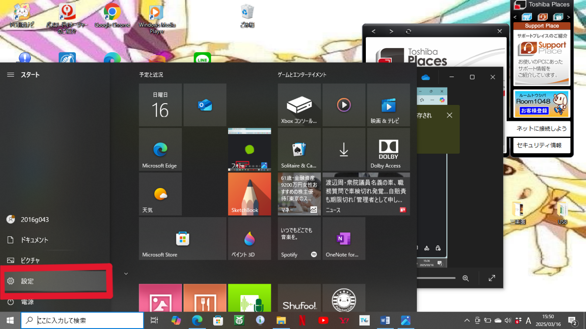Open the Microsoft Edge tile
The image size is (586, 329).
click(x=160, y=149)
